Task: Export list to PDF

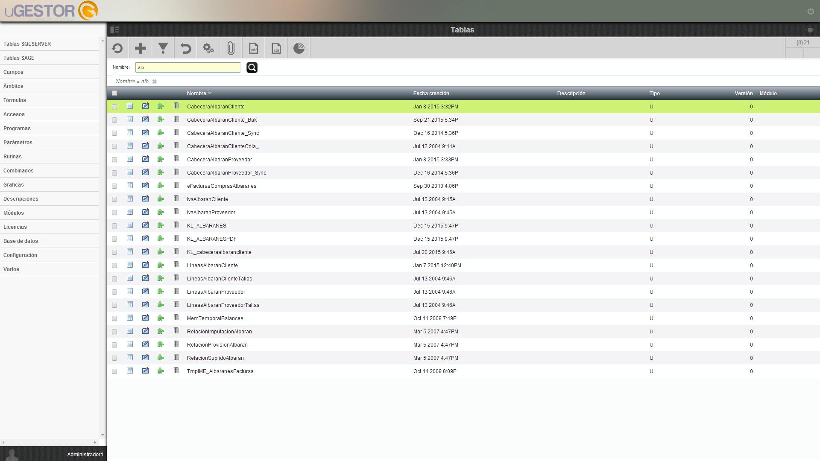Action: (254, 48)
